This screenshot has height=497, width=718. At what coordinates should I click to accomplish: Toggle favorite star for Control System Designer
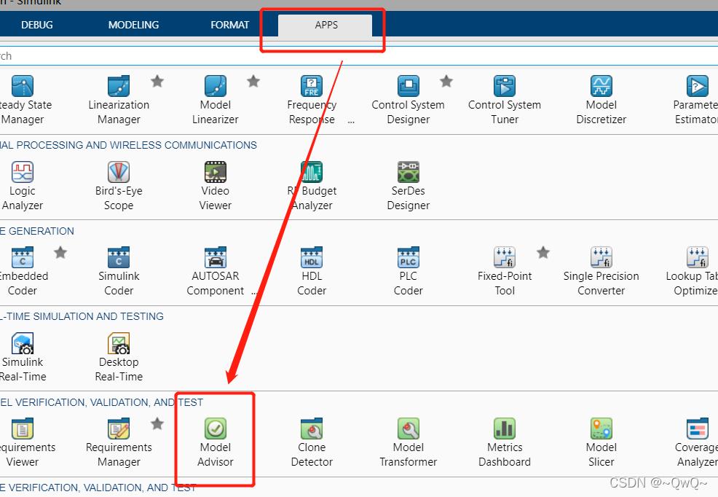point(446,81)
